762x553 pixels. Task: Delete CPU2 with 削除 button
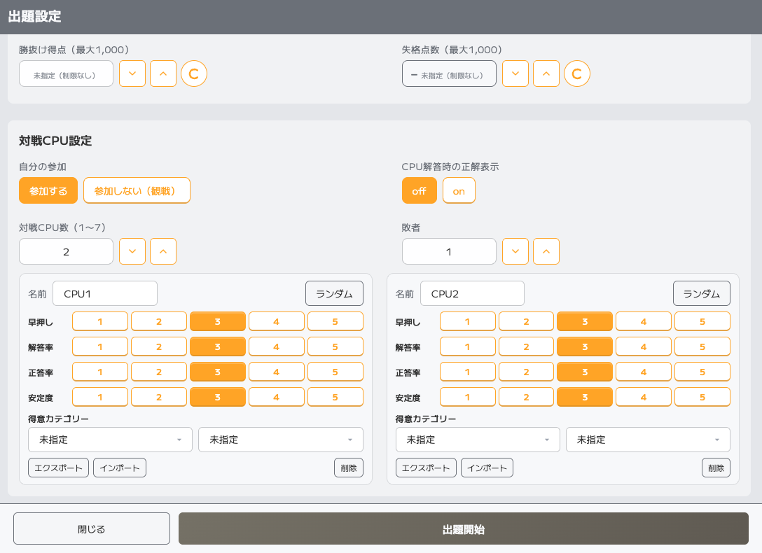point(716,468)
